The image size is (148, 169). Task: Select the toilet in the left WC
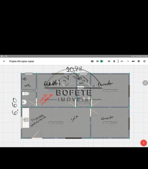click(26, 93)
